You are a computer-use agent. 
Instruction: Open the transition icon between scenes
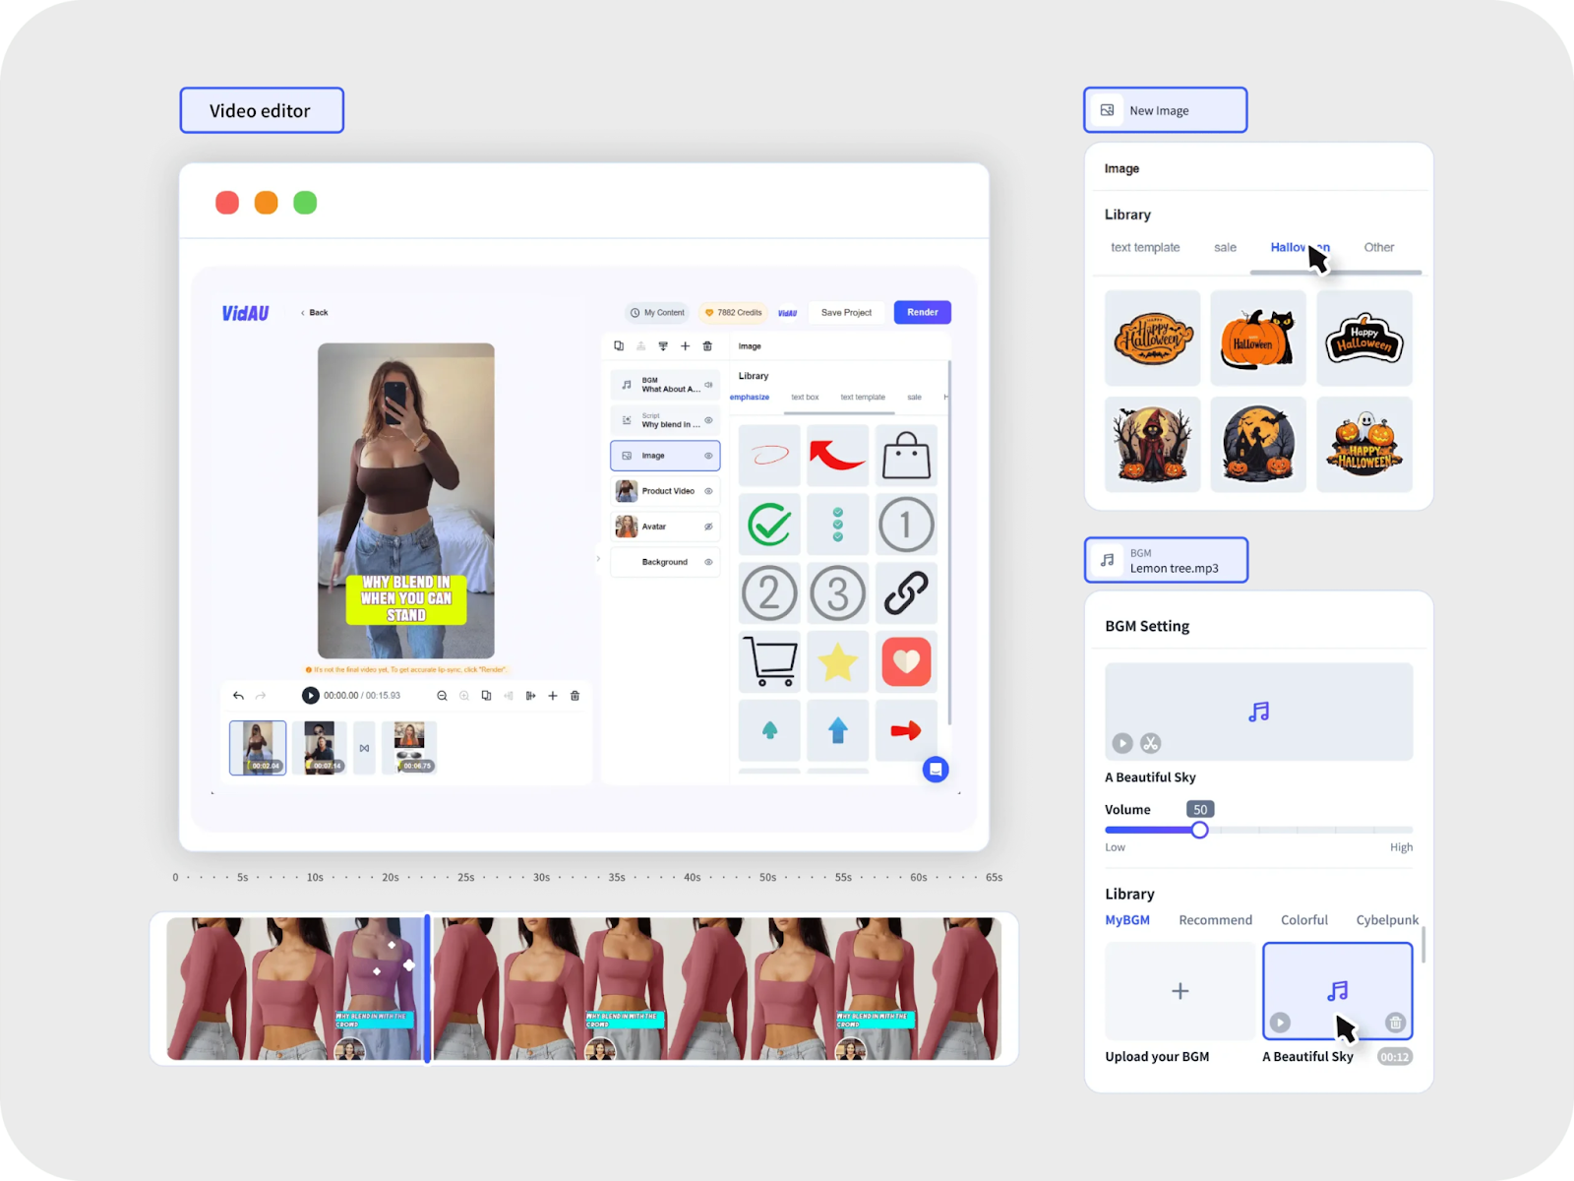pos(364,748)
